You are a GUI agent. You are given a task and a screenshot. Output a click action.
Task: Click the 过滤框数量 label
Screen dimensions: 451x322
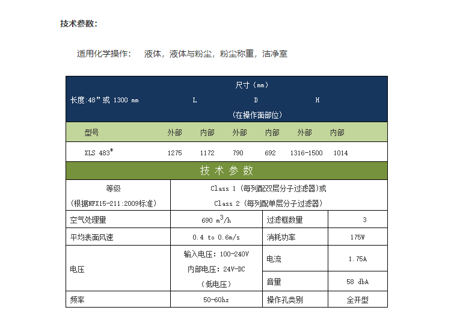(x=284, y=220)
